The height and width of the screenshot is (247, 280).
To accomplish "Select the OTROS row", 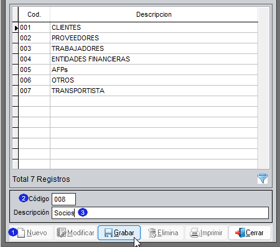I will pos(138,80).
